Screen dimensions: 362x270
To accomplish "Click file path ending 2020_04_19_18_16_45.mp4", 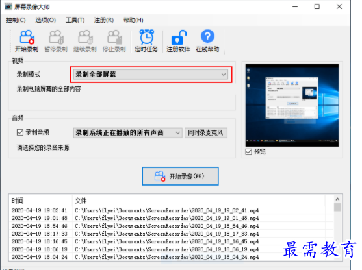I will (x=166, y=241).
